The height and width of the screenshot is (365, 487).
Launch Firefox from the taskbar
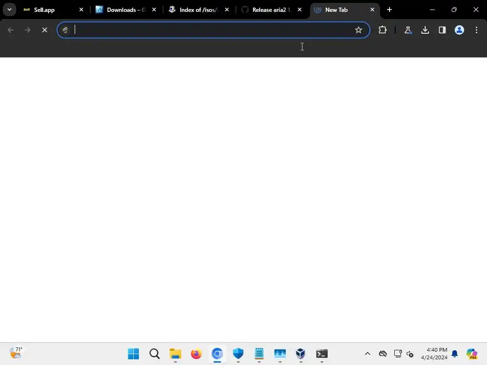pyautogui.click(x=196, y=354)
